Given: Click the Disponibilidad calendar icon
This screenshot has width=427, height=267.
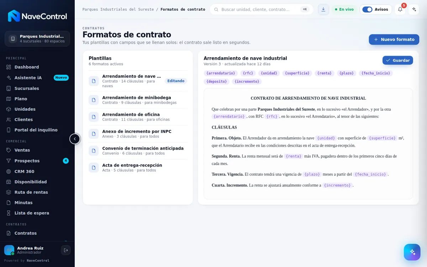Looking at the screenshot, I should pyautogui.click(x=9, y=182).
